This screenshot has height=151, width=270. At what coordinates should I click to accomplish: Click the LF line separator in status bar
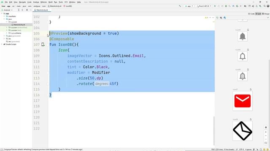click(237, 149)
